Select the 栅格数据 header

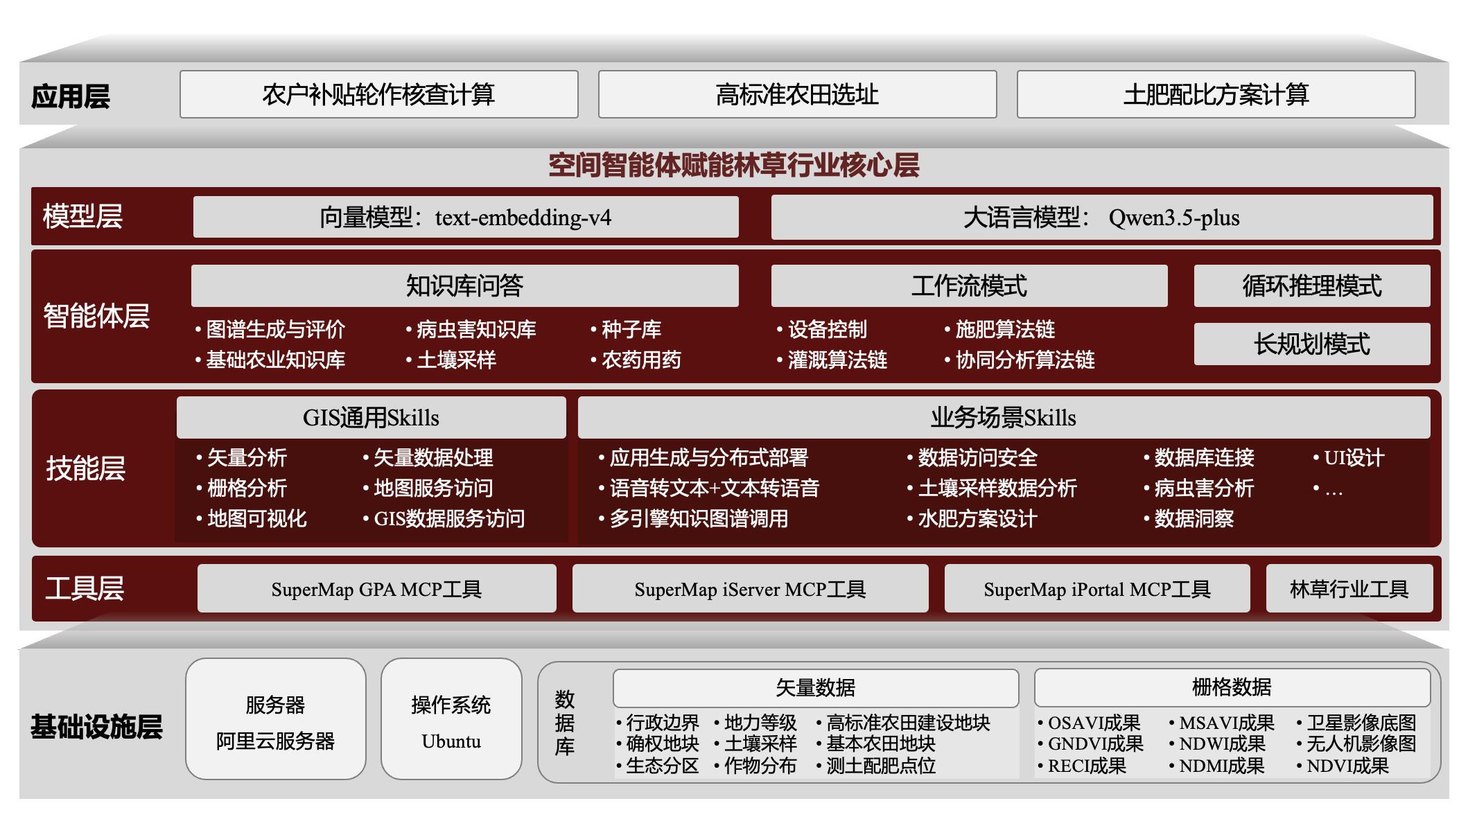[x=1232, y=687]
